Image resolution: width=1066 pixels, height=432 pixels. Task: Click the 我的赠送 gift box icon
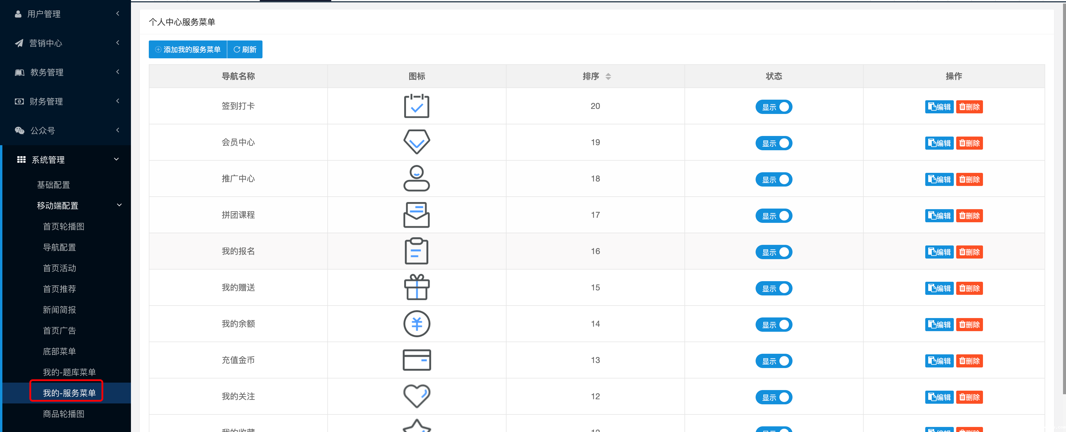click(416, 287)
